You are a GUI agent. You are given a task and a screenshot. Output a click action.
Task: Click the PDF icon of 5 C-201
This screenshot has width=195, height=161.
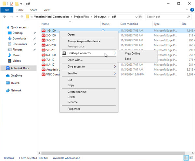(44, 50)
